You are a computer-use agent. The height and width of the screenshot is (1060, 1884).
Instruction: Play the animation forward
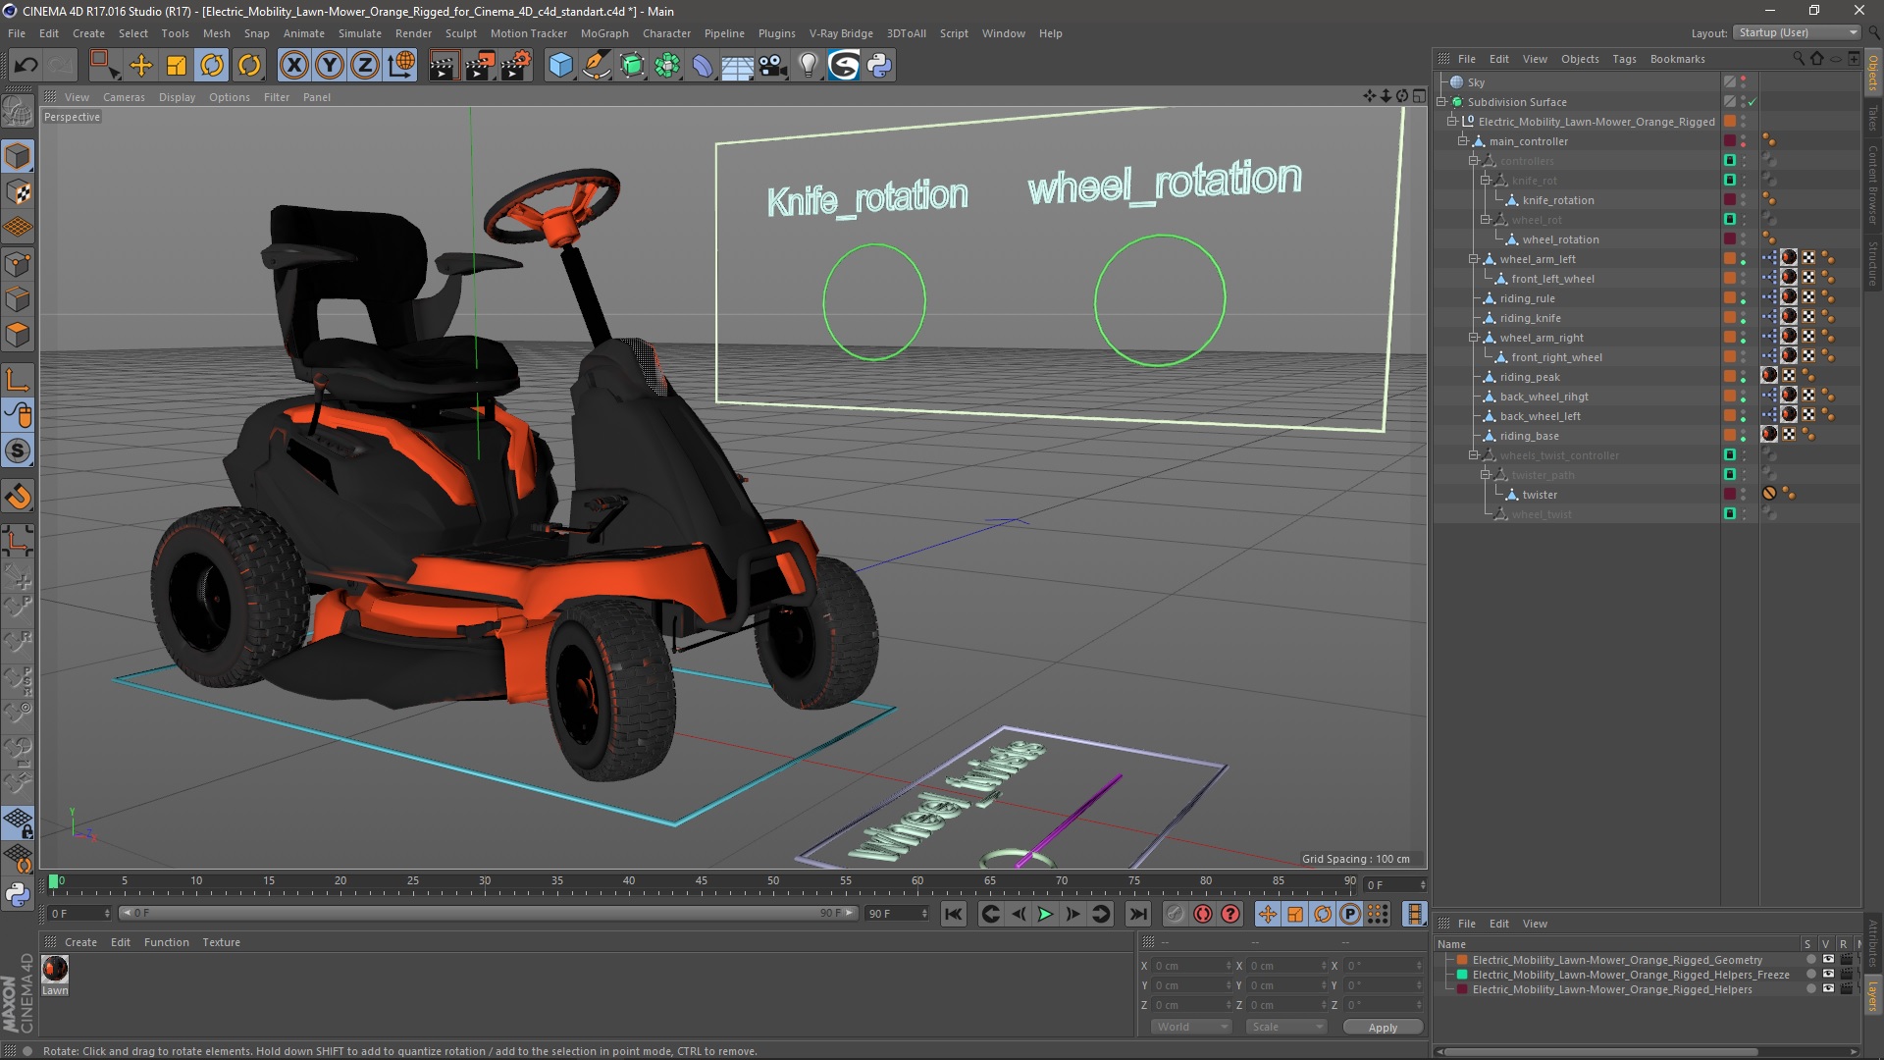pyautogui.click(x=1045, y=914)
